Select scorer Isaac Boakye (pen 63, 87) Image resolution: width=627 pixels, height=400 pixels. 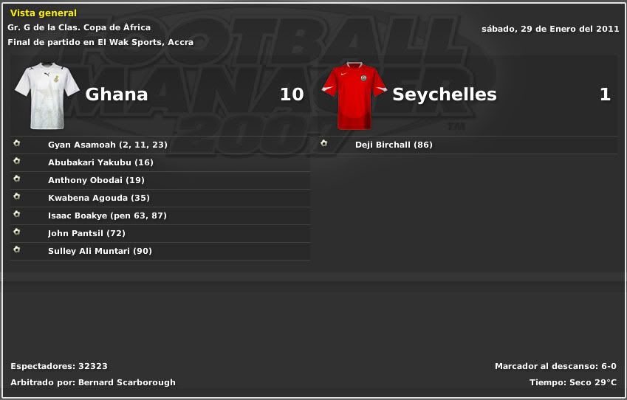pyautogui.click(x=107, y=215)
